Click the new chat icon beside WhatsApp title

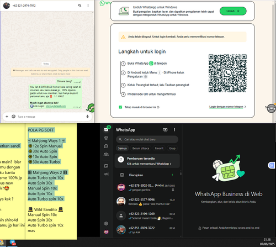pyautogui.click(x=165, y=130)
